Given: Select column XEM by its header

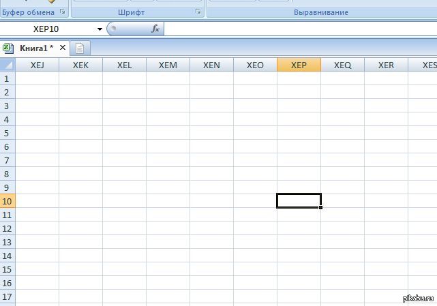Looking at the screenshot, I should tap(168, 65).
